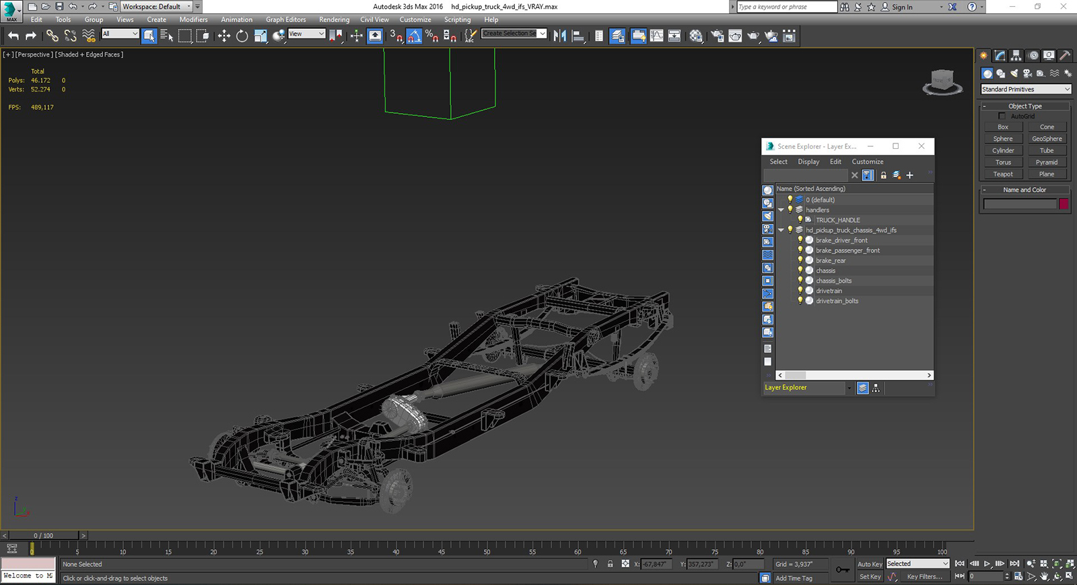Image resolution: width=1077 pixels, height=585 pixels.
Task: Open the Rendering menu
Action: (x=334, y=20)
